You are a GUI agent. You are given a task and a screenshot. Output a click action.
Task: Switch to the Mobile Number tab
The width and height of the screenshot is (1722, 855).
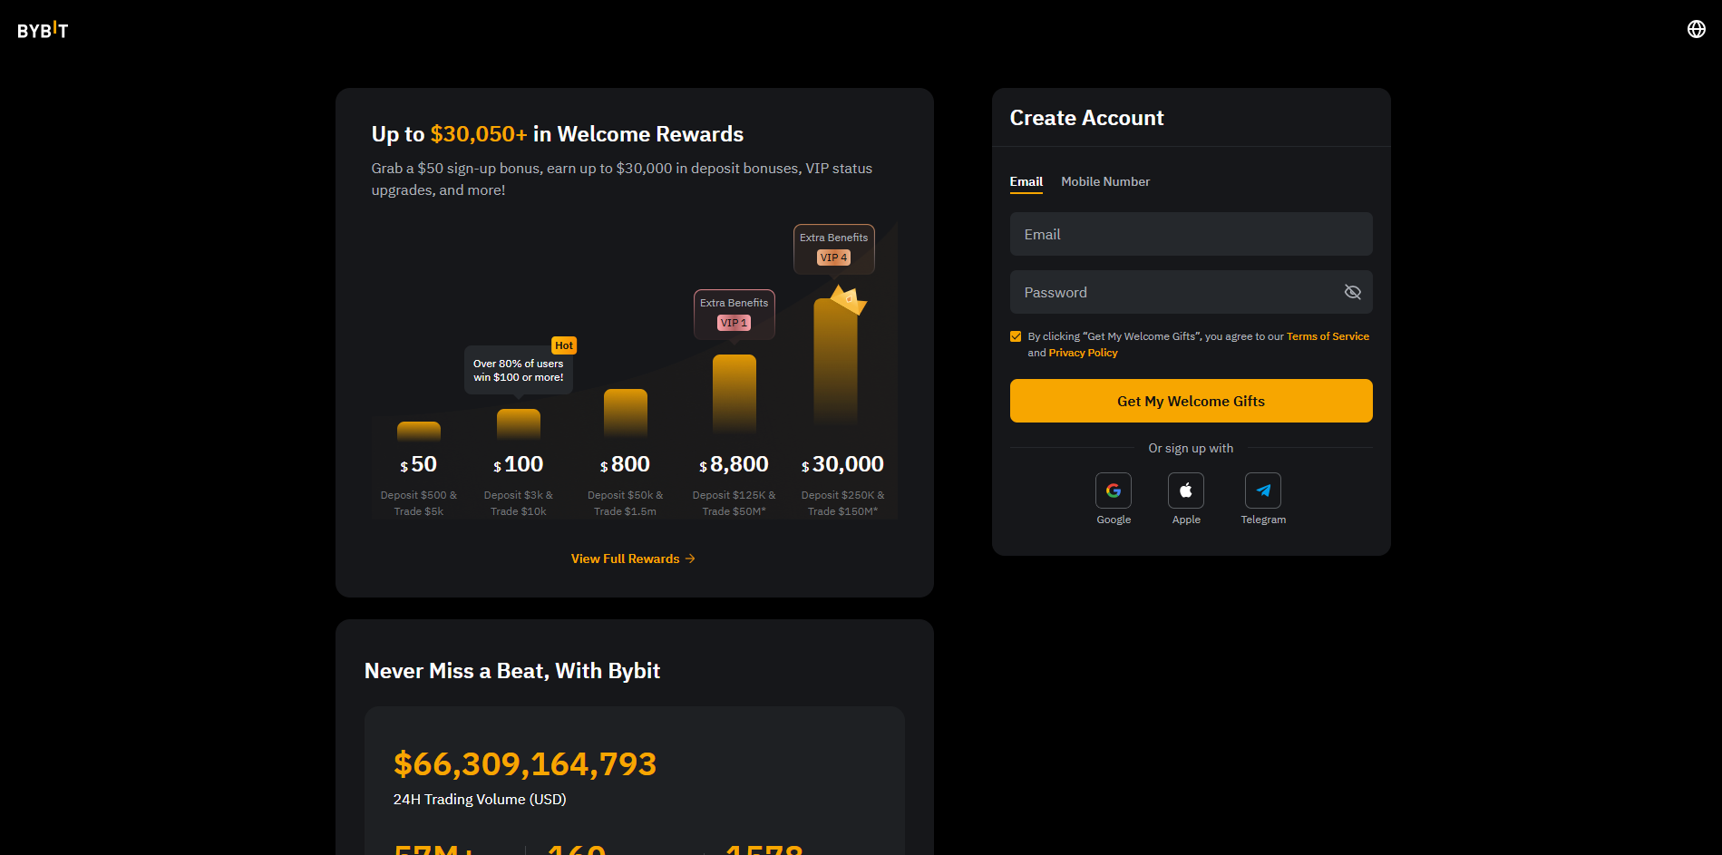(1105, 182)
